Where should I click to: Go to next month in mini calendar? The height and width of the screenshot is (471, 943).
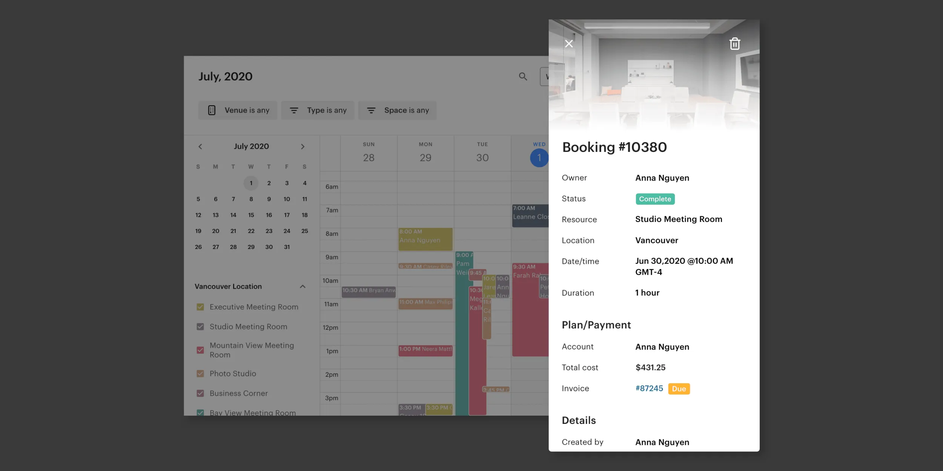303,147
